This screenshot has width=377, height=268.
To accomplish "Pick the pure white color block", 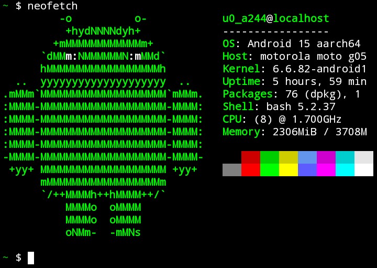I will [x=364, y=170].
